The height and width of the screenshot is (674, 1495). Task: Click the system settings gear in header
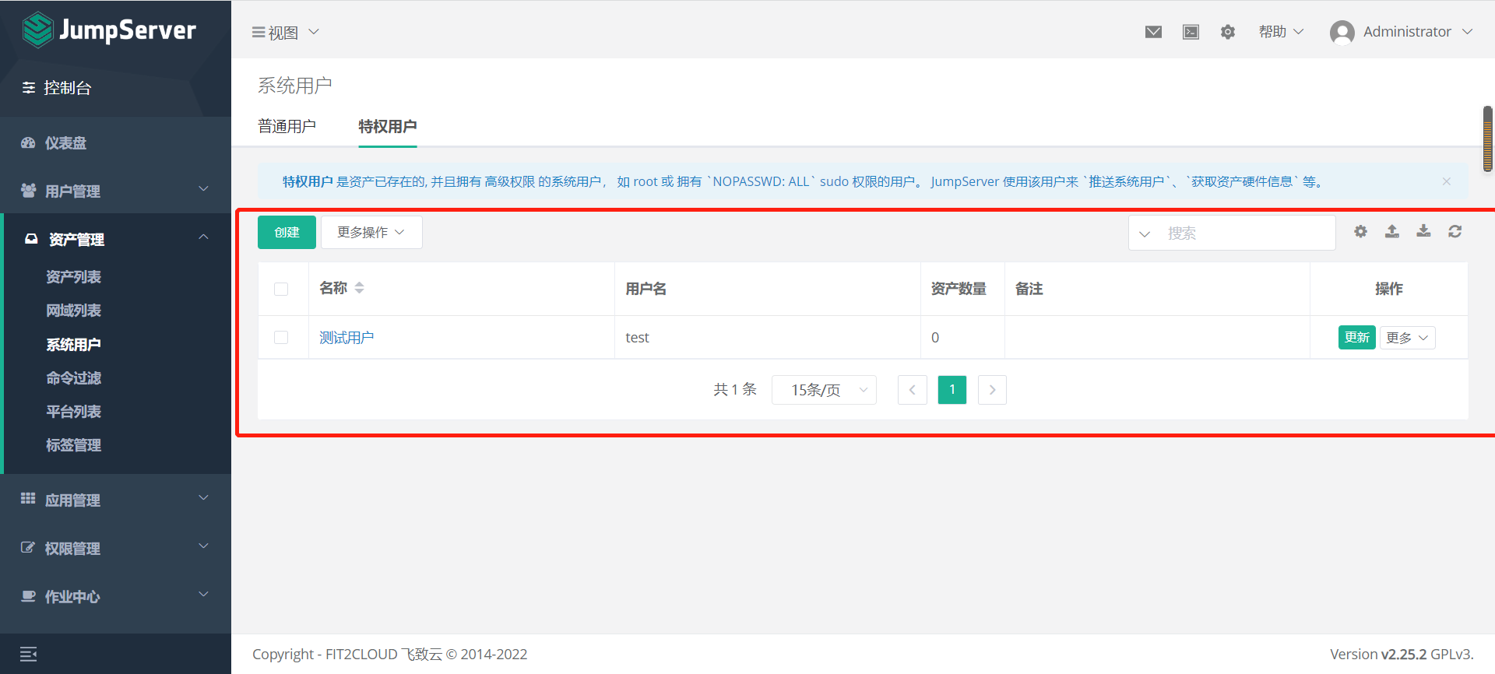(1228, 32)
